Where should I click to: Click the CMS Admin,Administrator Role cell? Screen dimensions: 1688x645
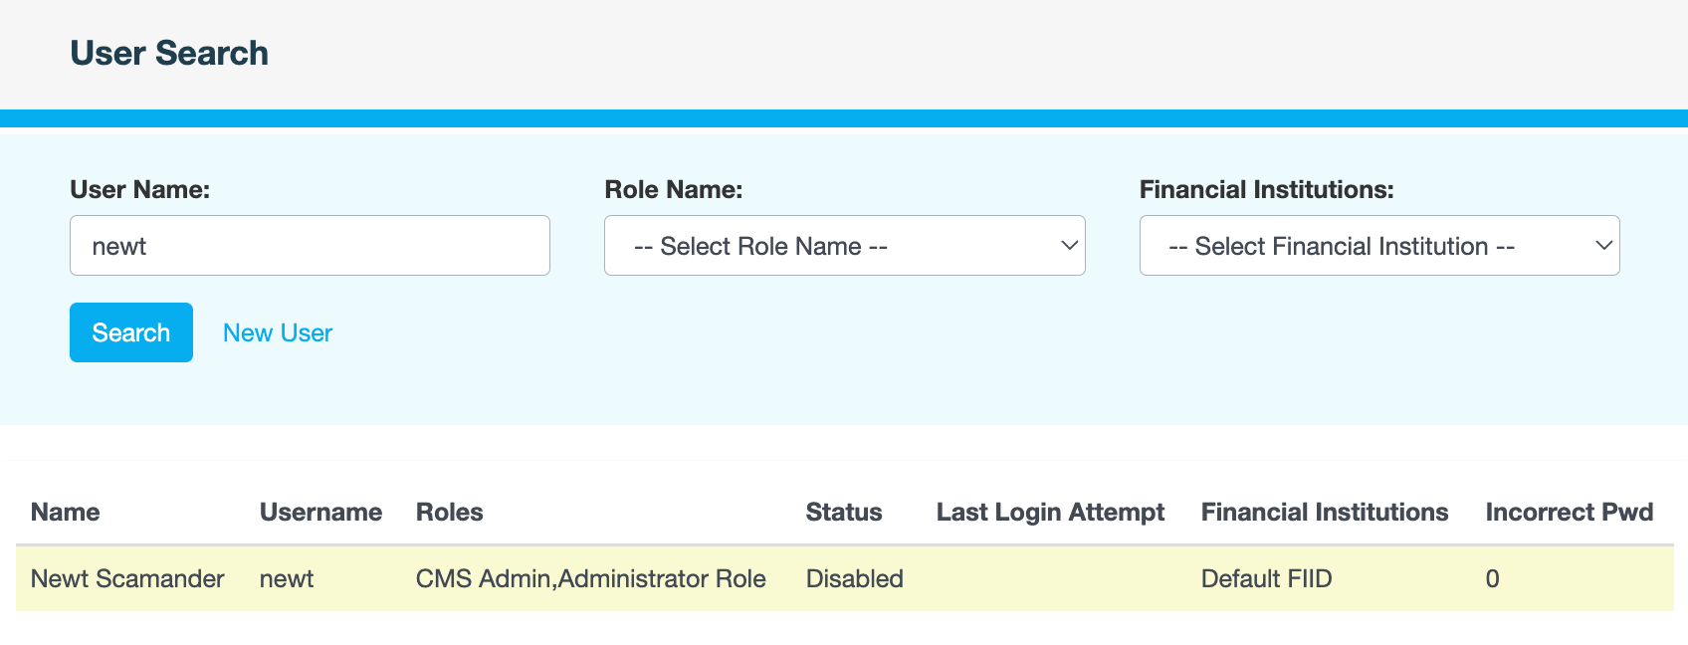590,579
